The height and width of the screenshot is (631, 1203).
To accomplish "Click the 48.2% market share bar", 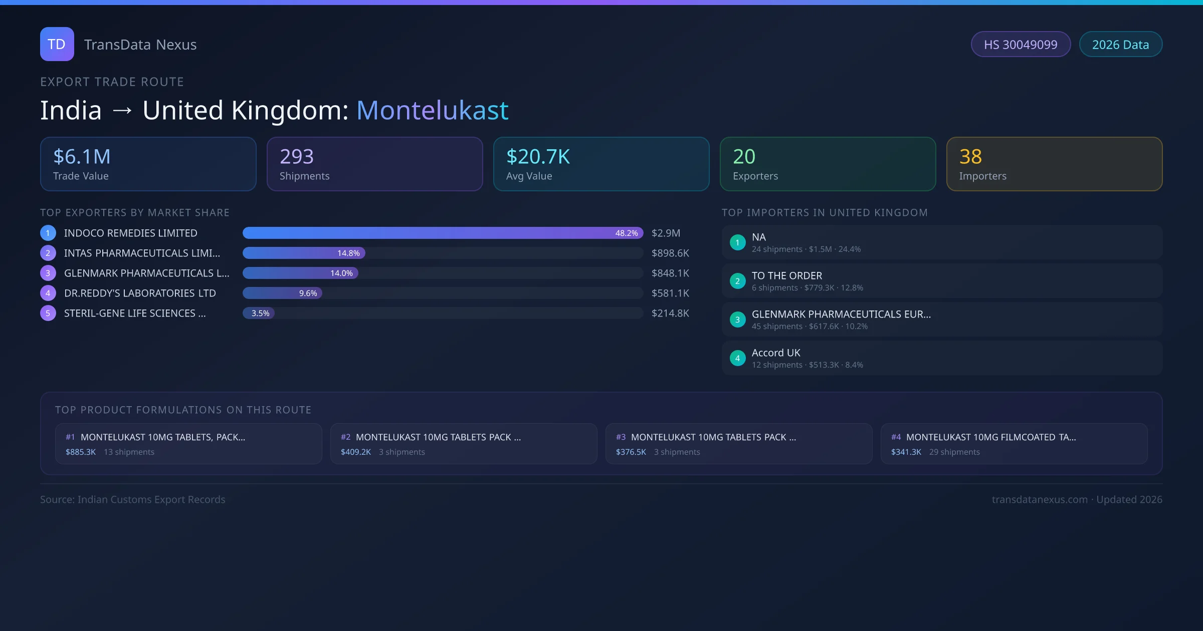I will pyautogui.click(x=443, y=233).
